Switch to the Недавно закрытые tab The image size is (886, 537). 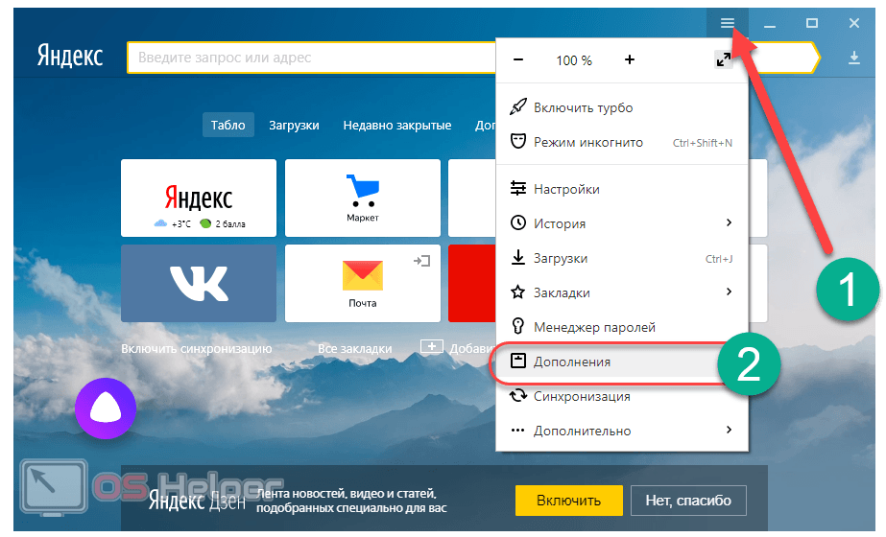click(x=397, y=125)
